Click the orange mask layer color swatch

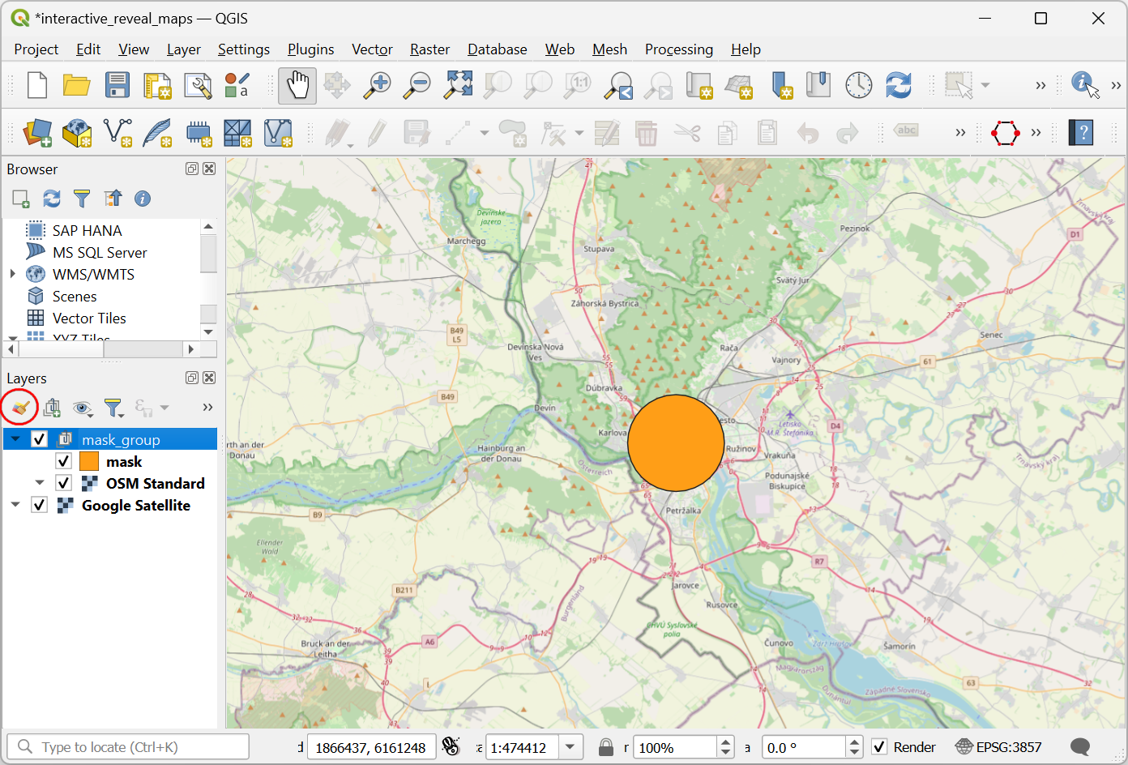coord(89,461)
